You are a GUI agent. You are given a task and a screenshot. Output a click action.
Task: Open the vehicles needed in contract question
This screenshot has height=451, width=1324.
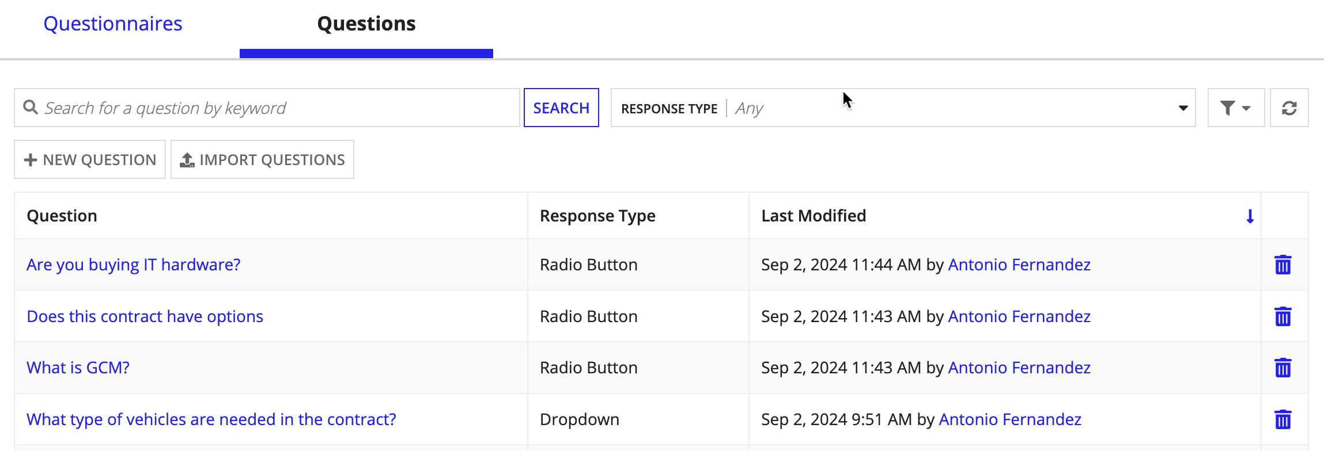[211, 419]
